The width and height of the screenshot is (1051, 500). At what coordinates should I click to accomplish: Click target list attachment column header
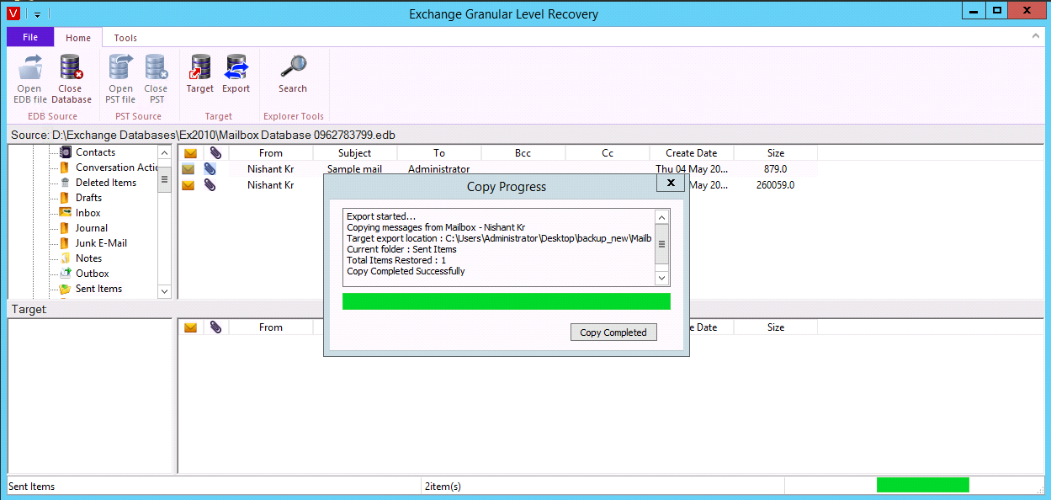click(215, 327)
